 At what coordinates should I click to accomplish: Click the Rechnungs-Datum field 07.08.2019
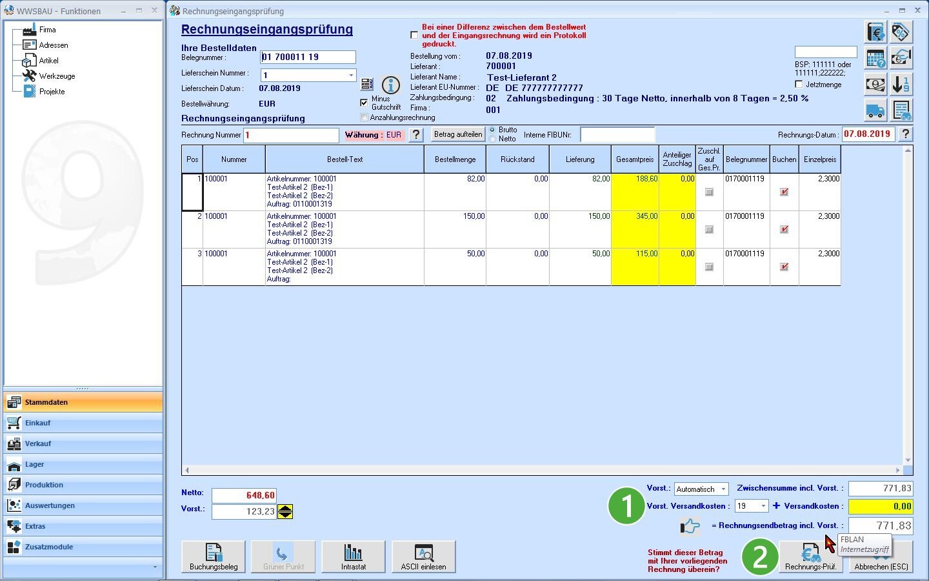click(868, 134)
